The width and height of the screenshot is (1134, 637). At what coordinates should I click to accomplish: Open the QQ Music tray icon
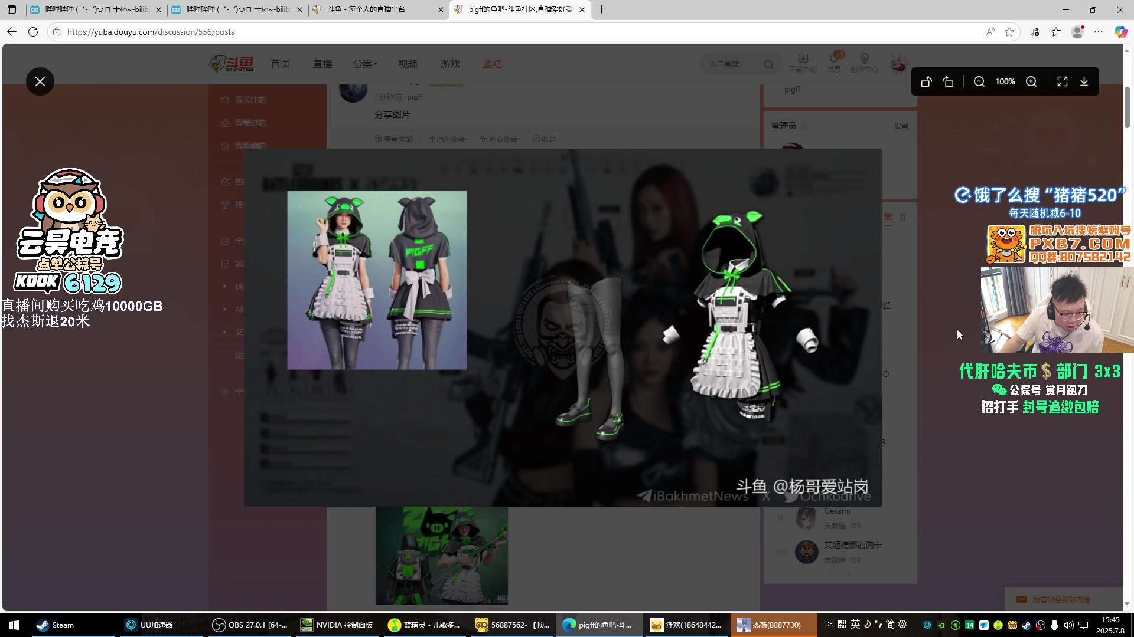pos(998,625)
